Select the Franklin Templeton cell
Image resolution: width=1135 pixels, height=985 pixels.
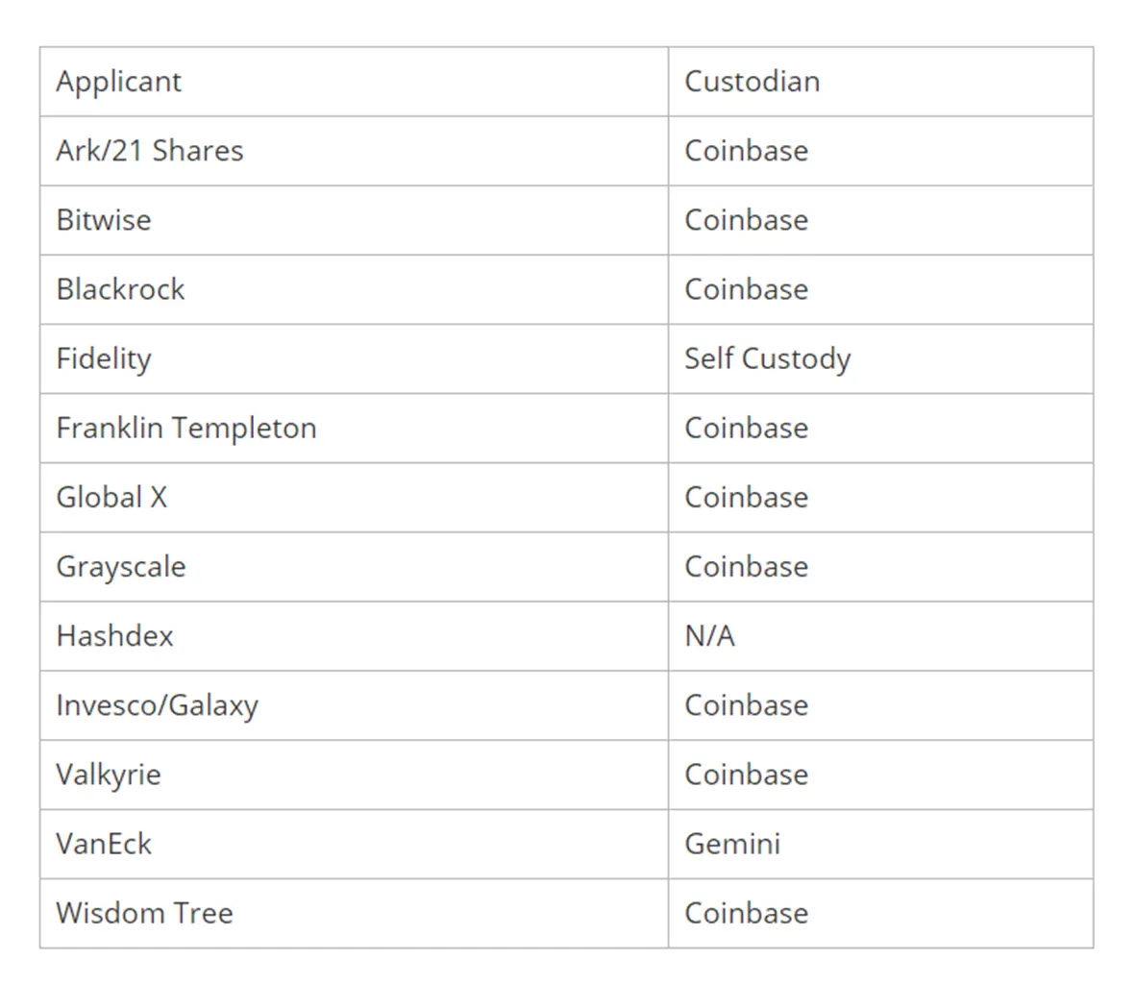[354, 429]
